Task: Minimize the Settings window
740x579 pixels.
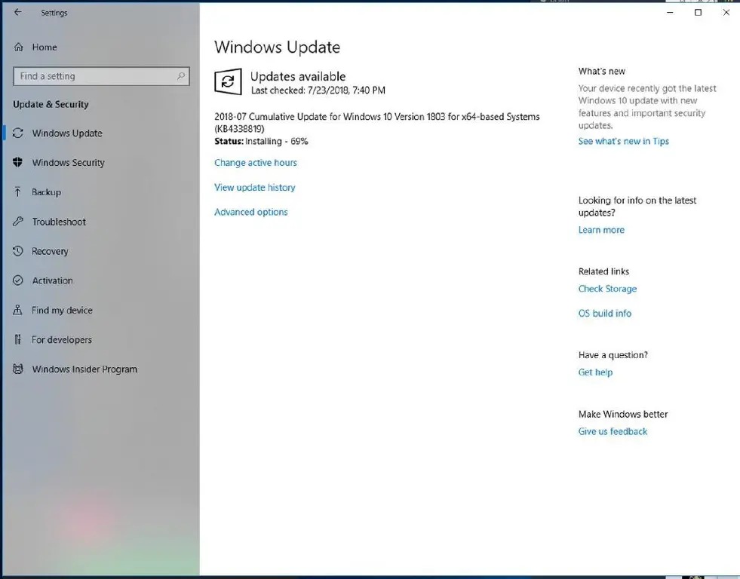Action: [670, 12]
